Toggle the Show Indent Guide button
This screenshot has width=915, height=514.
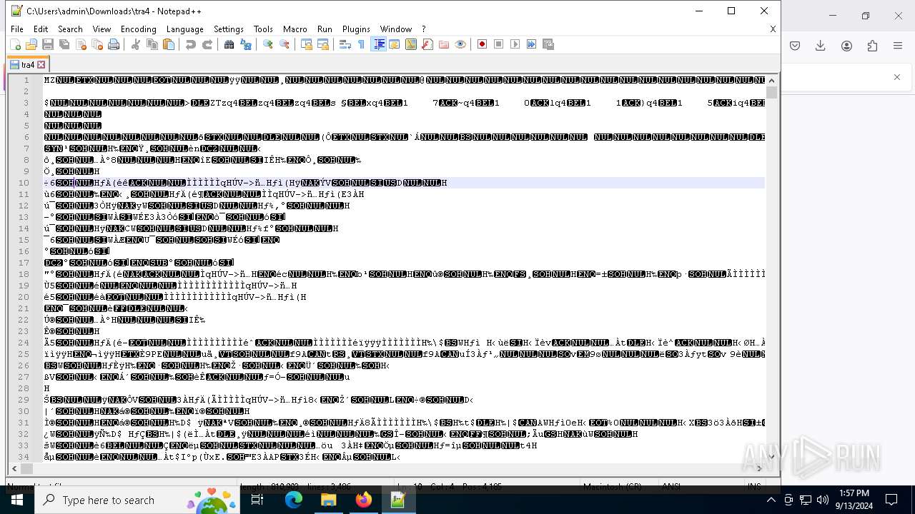click(x=378, y=44)
